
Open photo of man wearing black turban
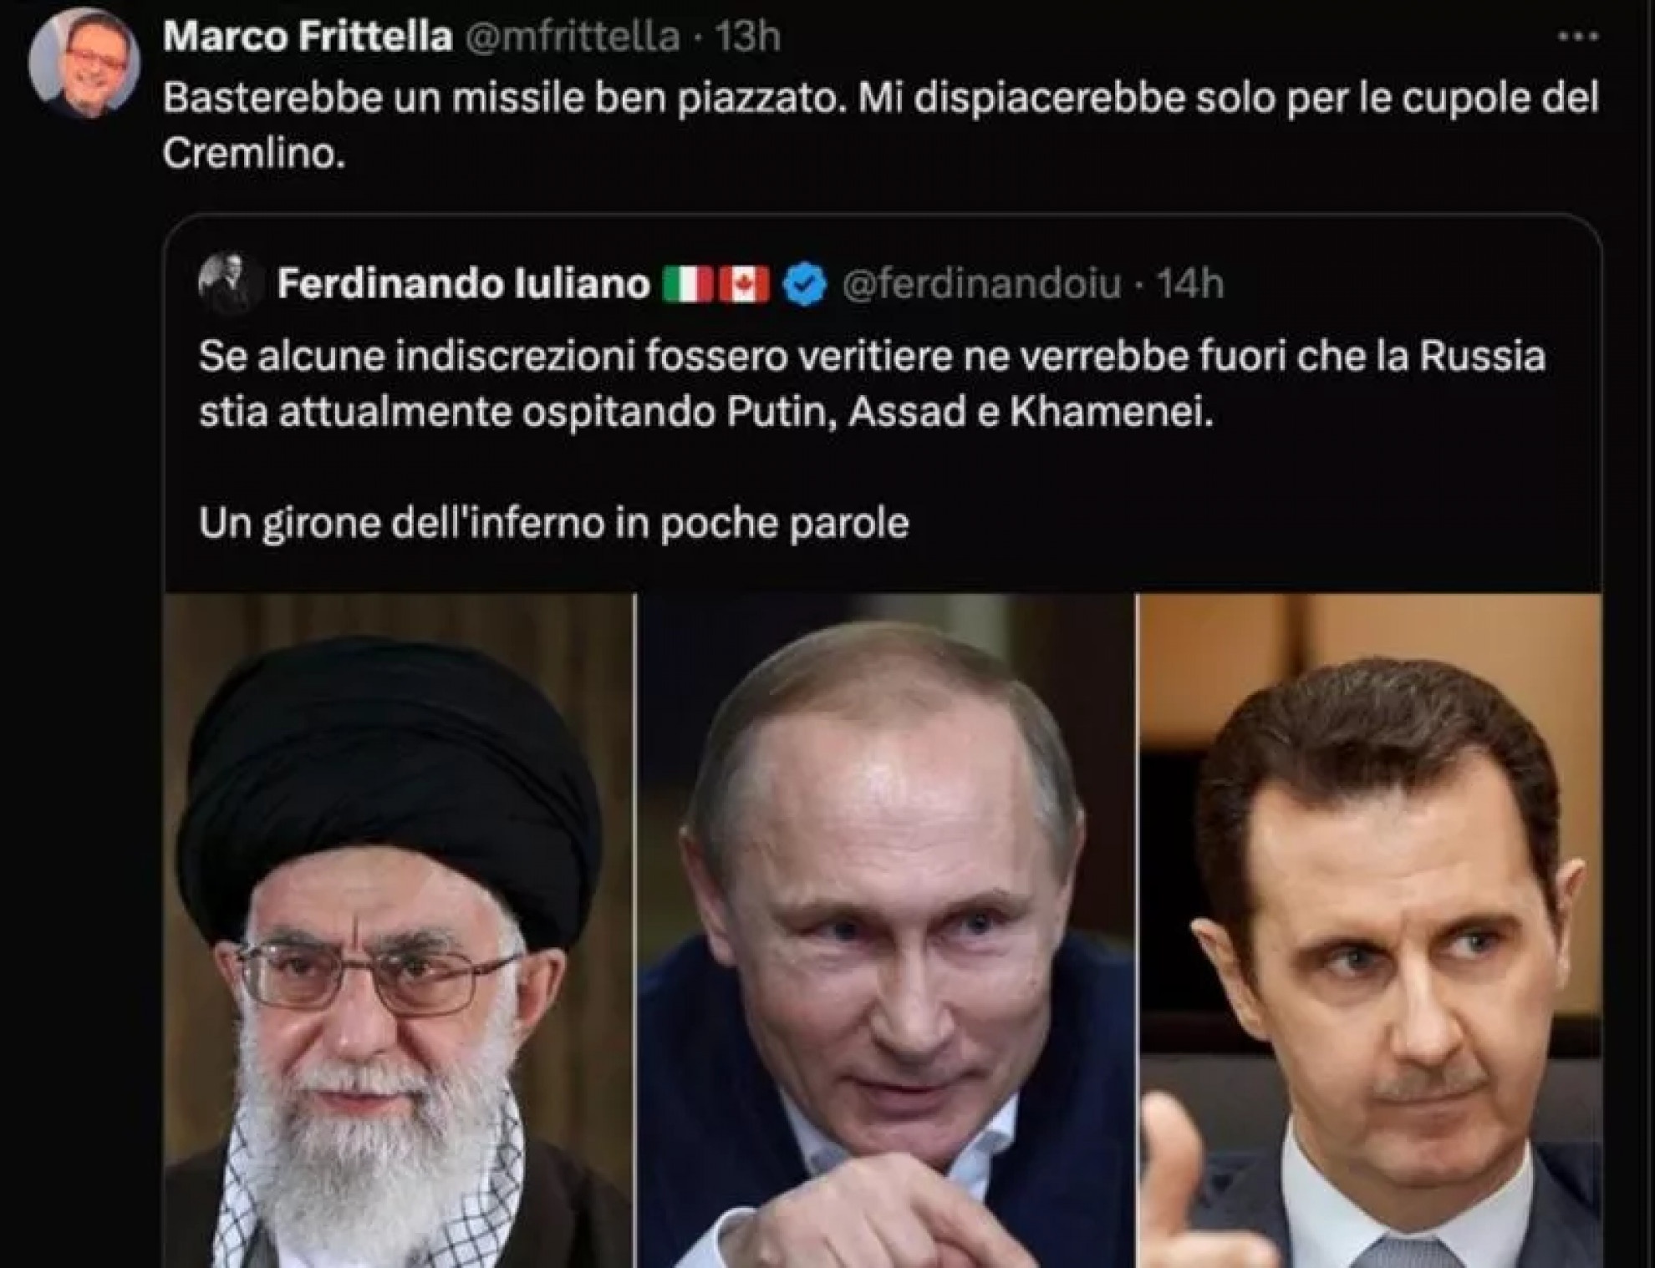400,931
